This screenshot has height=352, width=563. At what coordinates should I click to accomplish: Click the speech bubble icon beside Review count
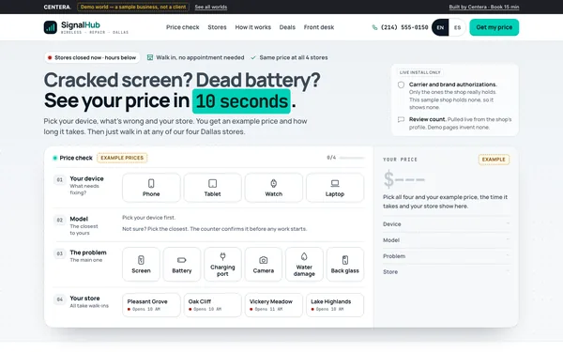(x=401, y=119)
